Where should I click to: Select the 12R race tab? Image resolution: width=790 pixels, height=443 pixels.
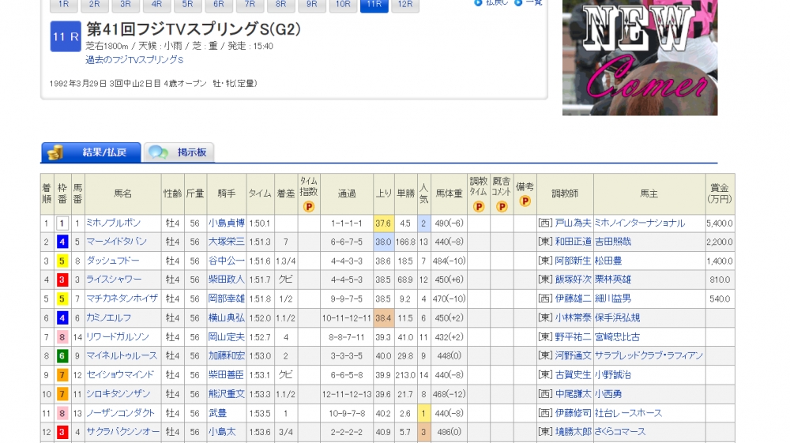(405, 5)
